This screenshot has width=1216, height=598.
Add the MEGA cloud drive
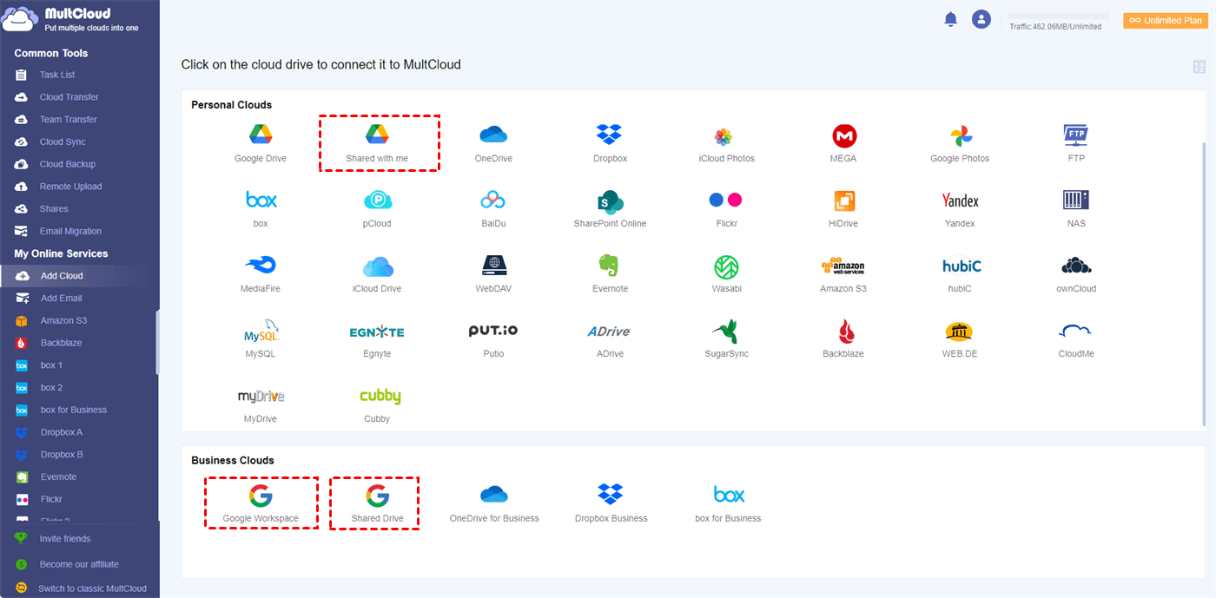pyautogui.click(x=843, y=143)
